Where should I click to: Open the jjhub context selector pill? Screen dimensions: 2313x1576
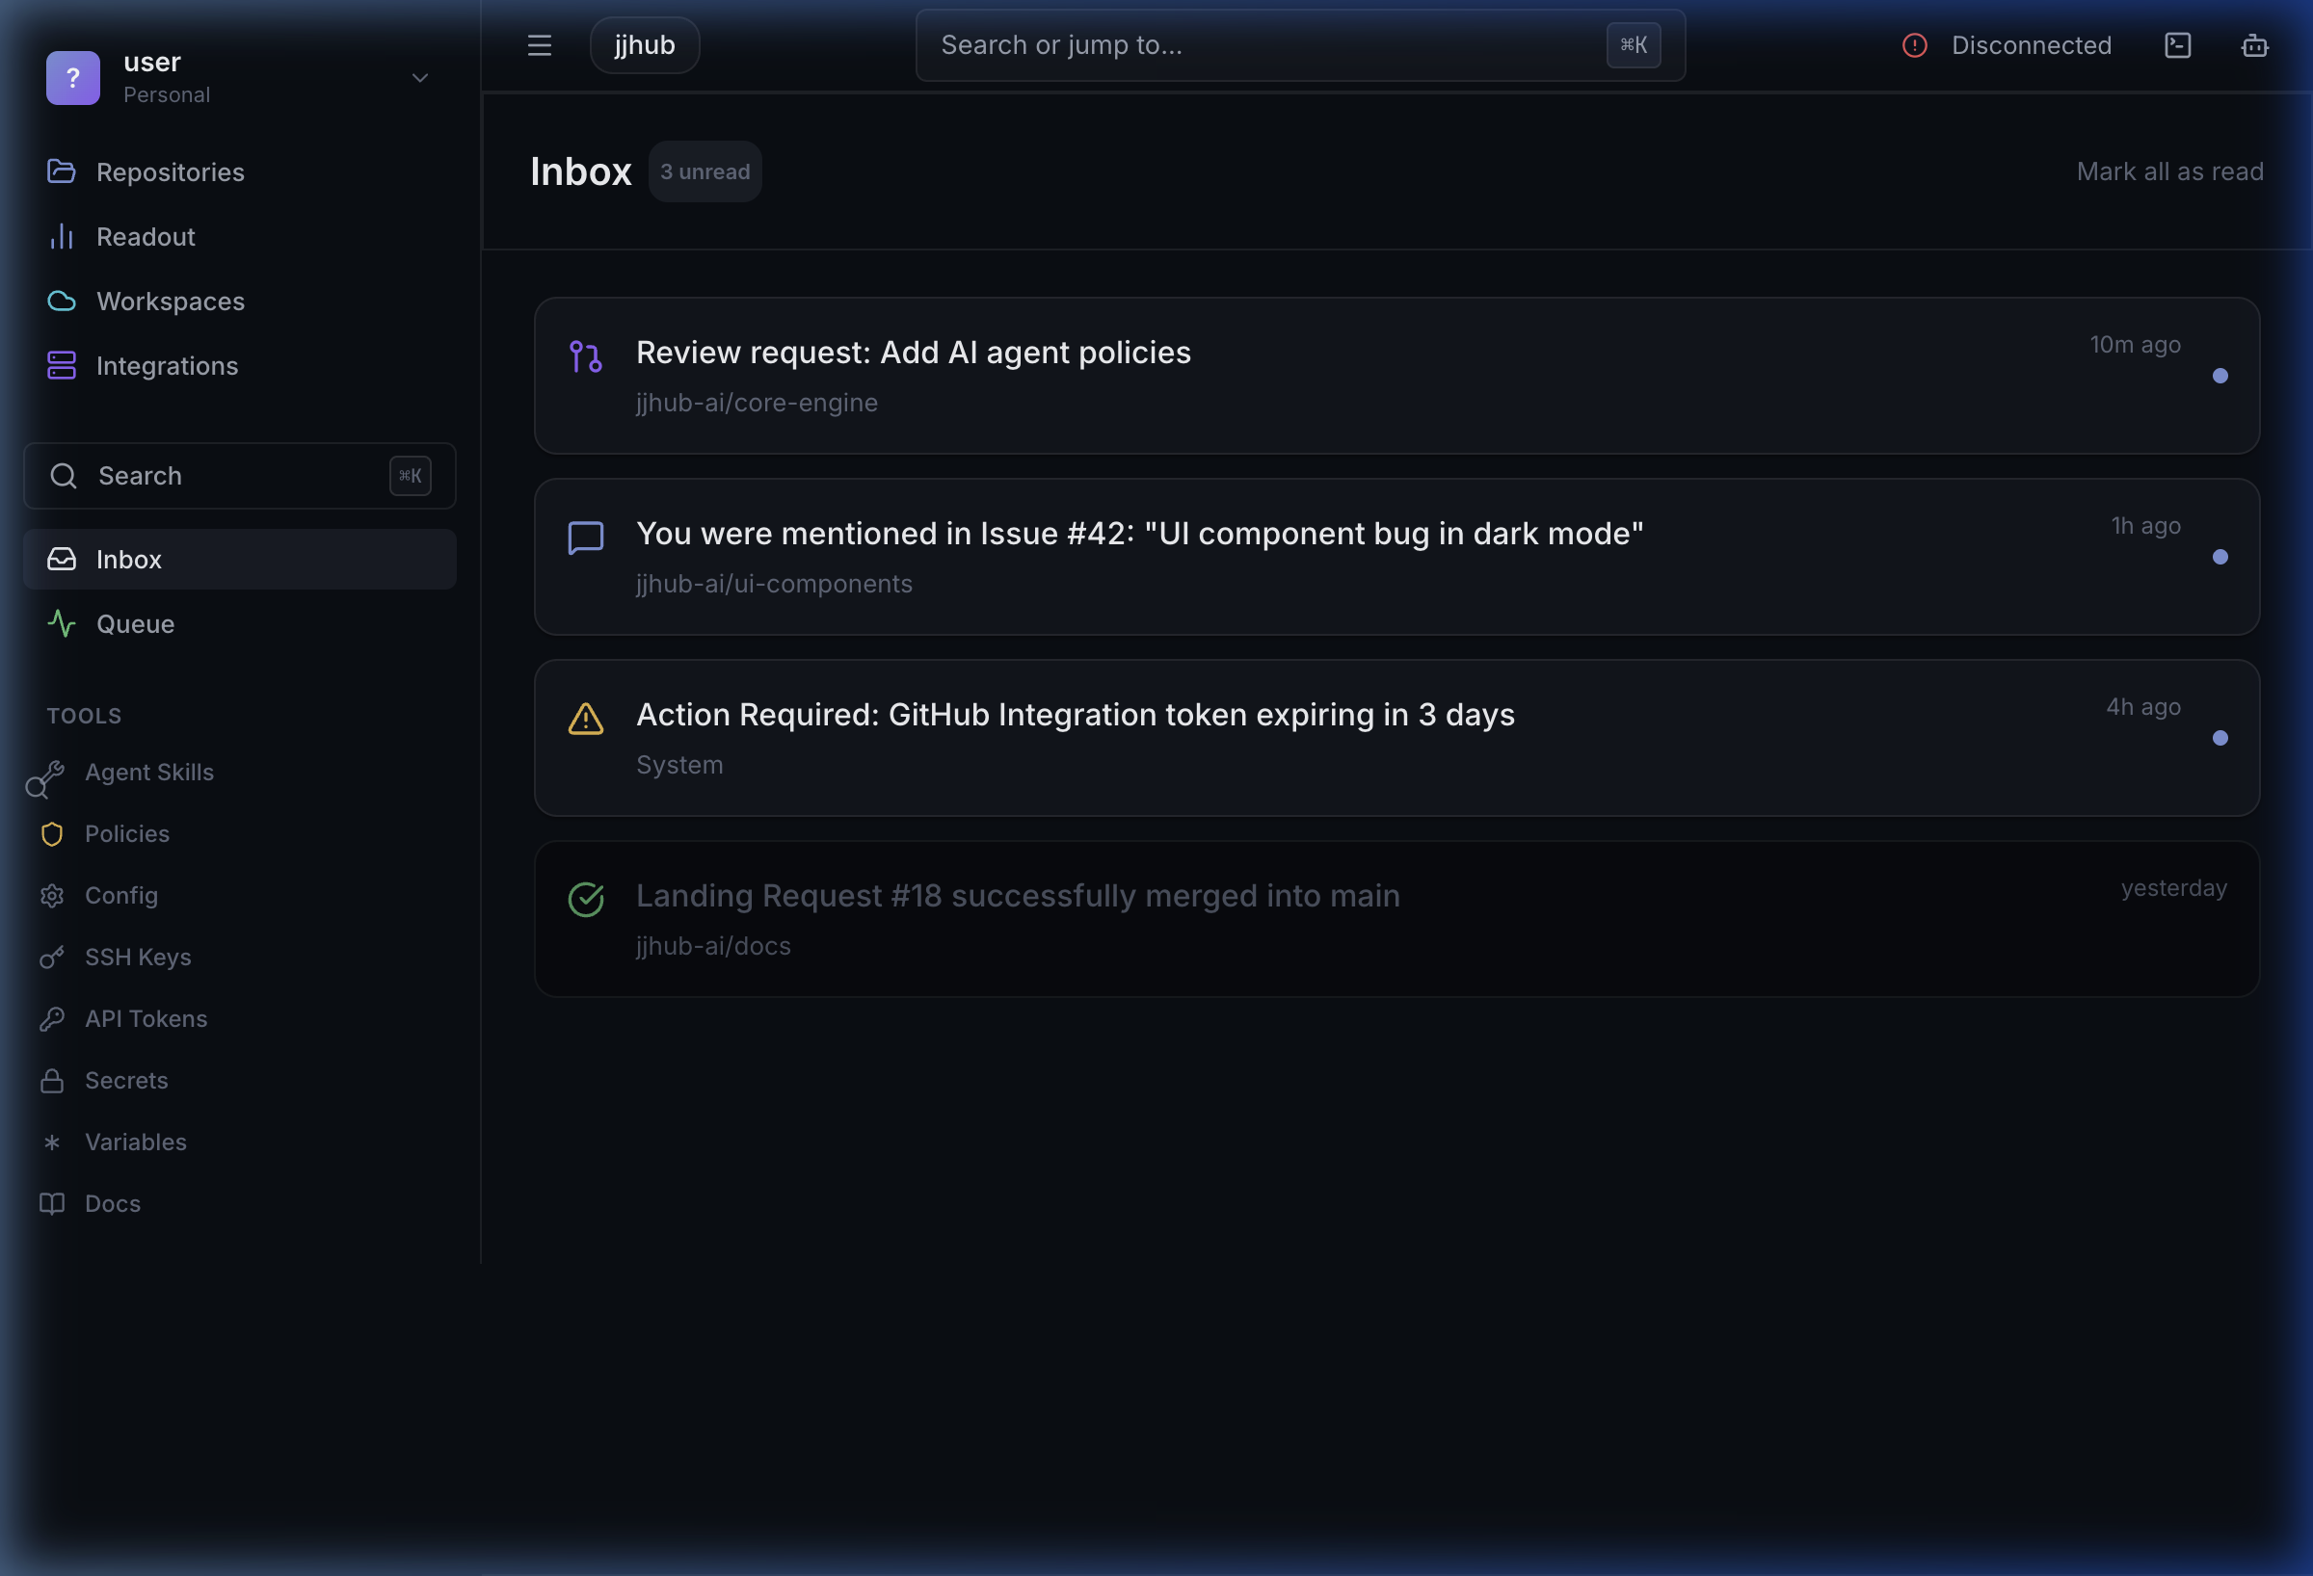644,46
